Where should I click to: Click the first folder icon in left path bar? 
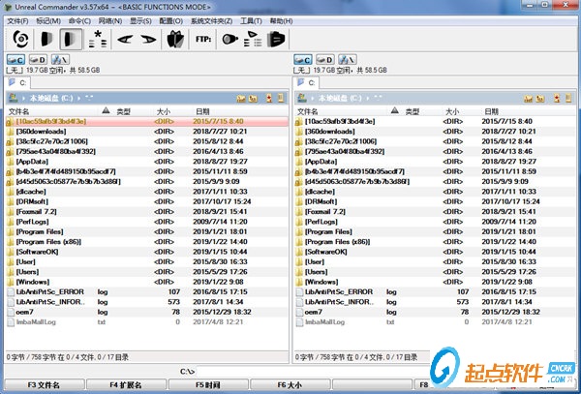point(241,99)
